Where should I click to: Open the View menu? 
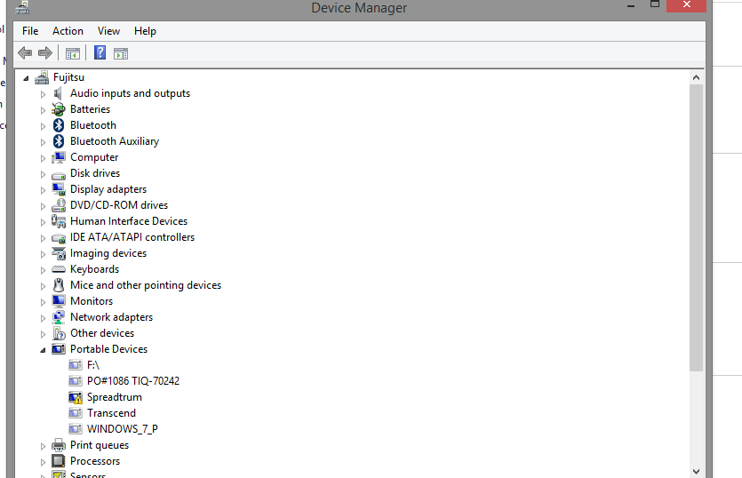pos(108,31)
